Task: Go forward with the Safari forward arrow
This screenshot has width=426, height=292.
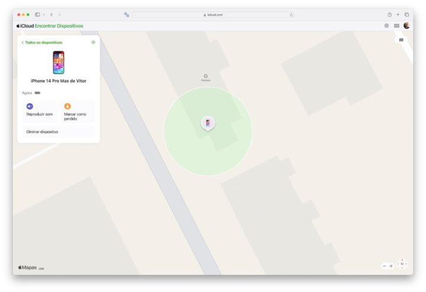Action: point(60,15)
